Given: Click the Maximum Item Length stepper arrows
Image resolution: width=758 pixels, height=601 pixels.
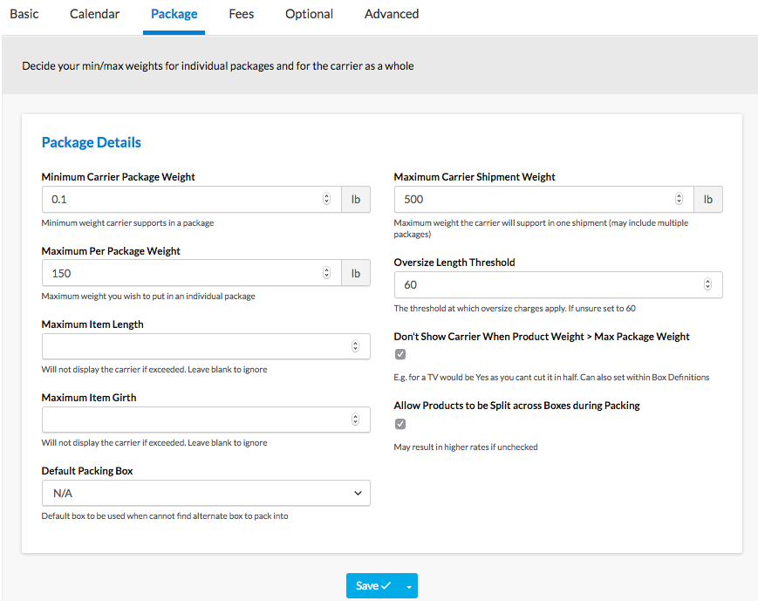Looking at the screenshot, I should coord(355,346).
